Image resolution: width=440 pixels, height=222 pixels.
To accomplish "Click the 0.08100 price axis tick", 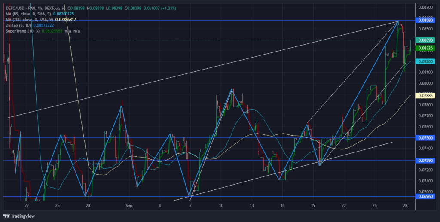I will click(x=425, y=72).
